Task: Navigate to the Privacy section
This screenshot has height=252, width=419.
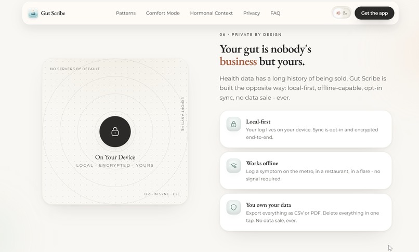Action: tap(252, 13)
